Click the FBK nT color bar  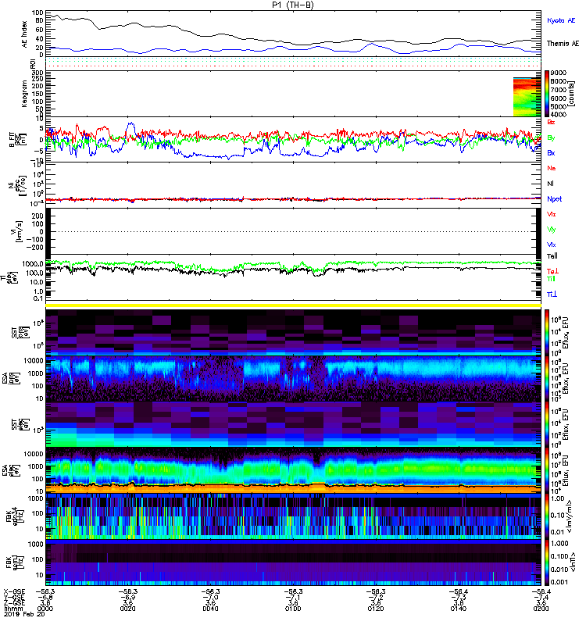(x=547, y=562)
